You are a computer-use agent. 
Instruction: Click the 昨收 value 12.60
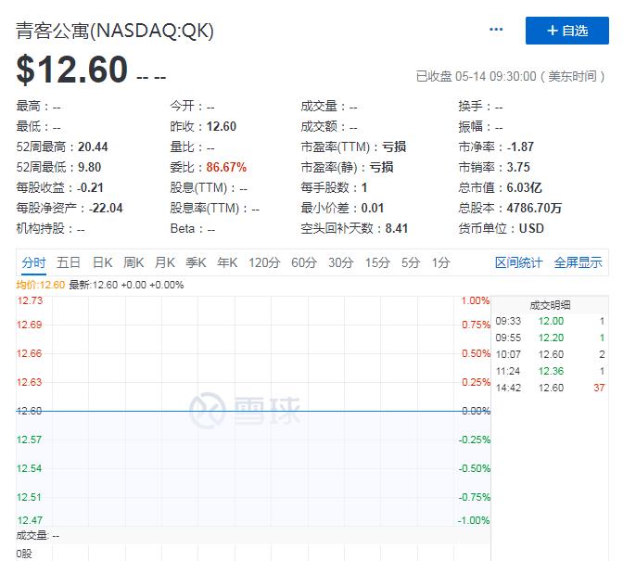pyautogui.click(x=222, y=126)
